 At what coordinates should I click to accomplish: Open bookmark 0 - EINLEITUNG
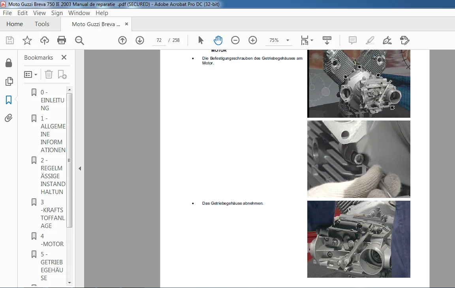(53, 100)
